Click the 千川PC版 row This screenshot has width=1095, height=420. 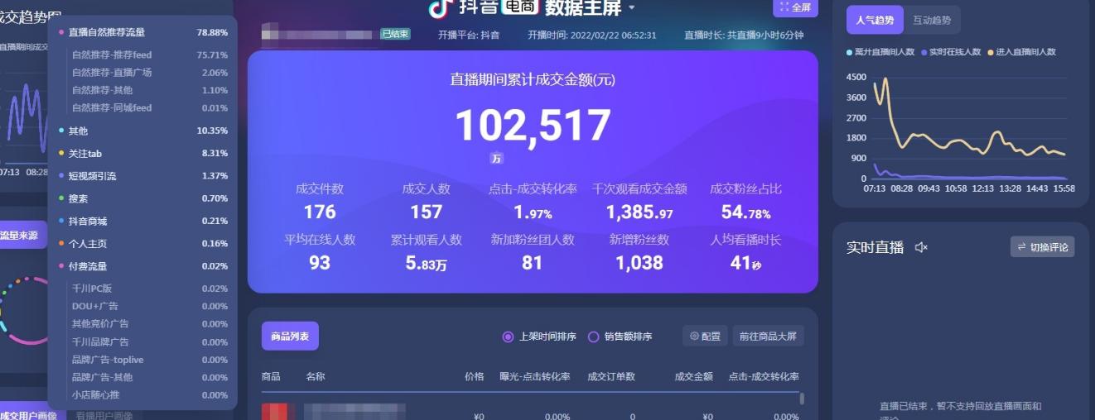149,289
